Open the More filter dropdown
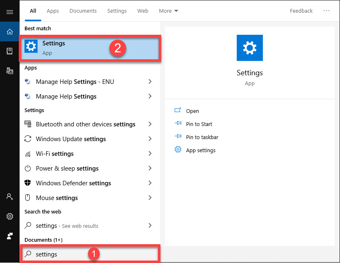The image size is (340, 263). [169, 11]
